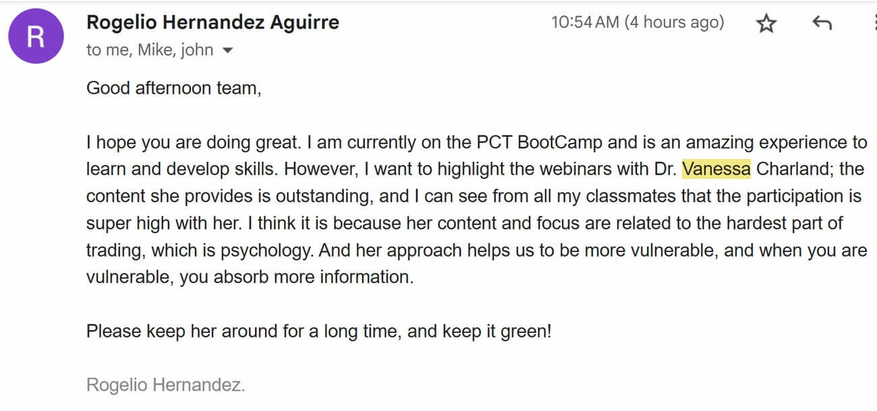Click the surname "Charland" in the message
The image size is (877, 411).
click(793, 169)
